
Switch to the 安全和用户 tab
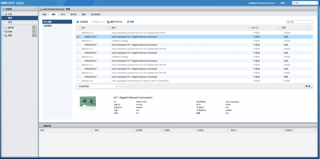point(96,14)
